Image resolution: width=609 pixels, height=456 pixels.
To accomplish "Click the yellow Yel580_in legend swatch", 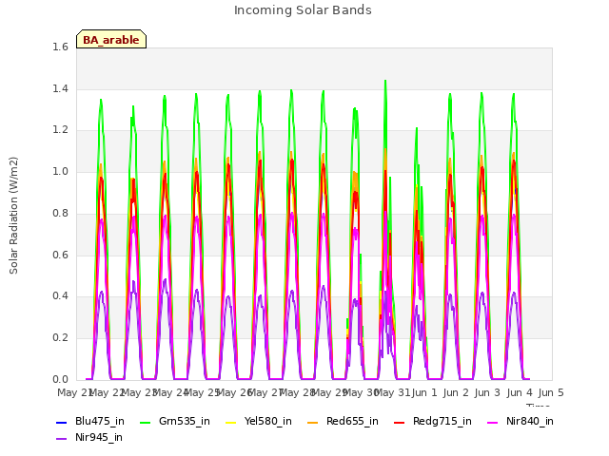I will pyautogui.click(x=230, y=422).
